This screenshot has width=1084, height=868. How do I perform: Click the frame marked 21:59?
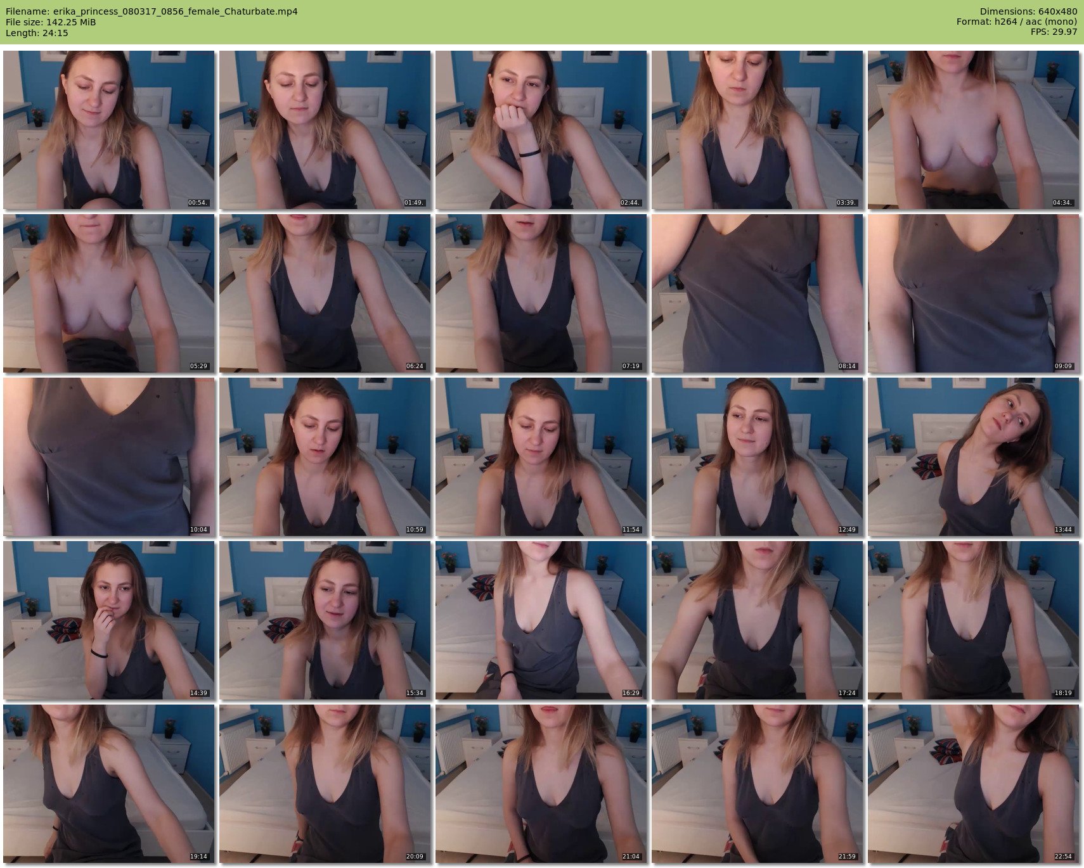click(758, 784)
